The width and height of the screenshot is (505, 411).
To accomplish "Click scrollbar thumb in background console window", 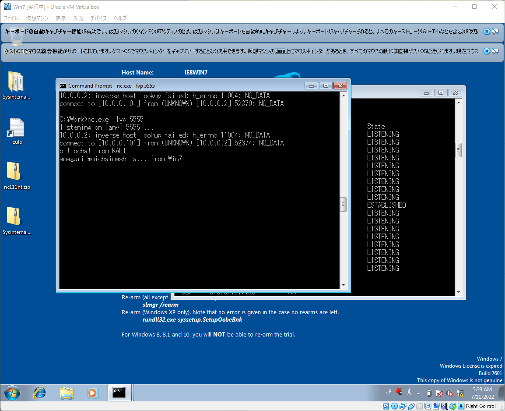I will 458,150.
